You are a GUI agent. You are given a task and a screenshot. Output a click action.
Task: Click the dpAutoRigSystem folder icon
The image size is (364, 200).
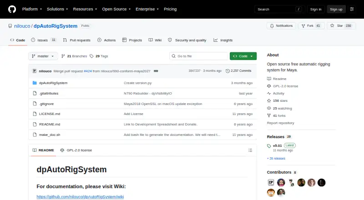(x=35, y=83)
